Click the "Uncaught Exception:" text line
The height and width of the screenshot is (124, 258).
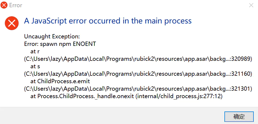point(52,37)
